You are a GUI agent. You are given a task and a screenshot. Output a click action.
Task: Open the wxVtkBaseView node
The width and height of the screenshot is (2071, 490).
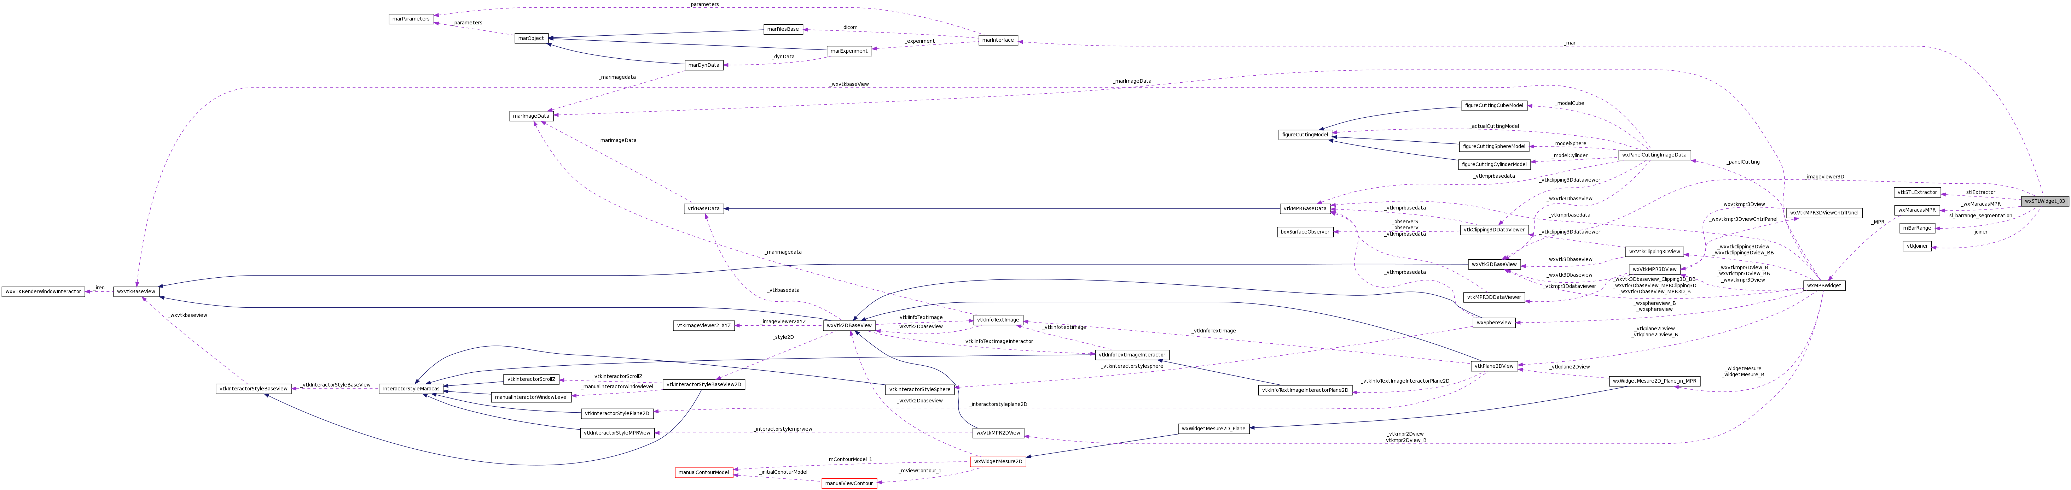(x=136, y=291)
